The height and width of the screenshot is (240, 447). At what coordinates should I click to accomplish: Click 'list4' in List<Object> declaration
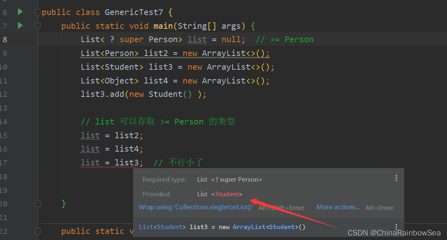pos(155,81)
